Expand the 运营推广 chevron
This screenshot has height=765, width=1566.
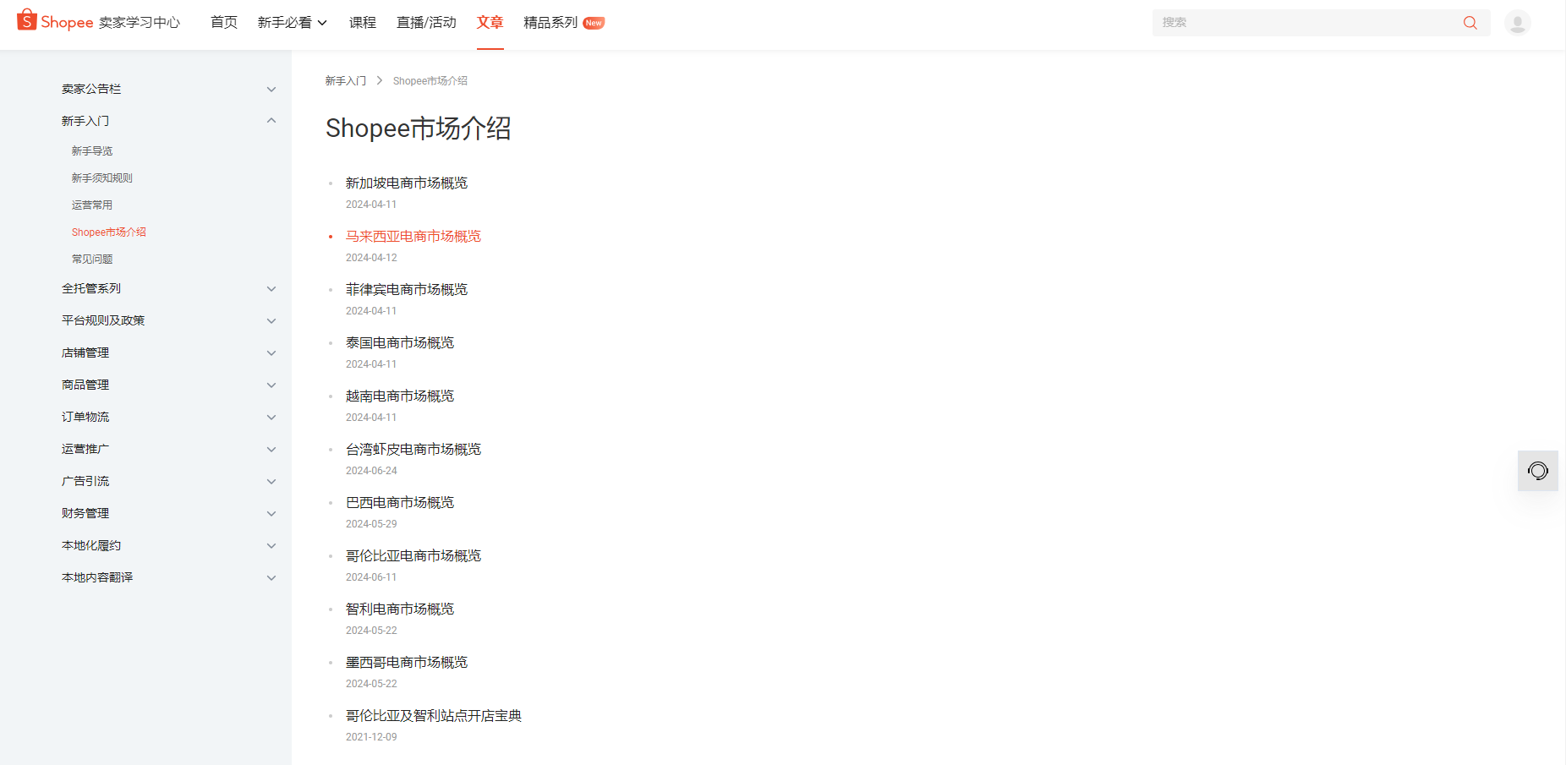(271, 449)
